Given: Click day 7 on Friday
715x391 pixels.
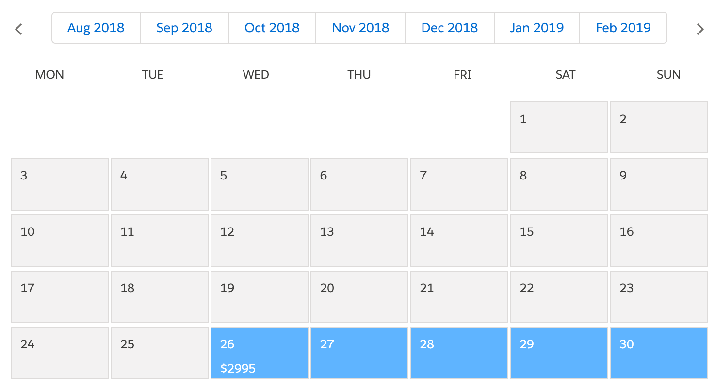Looking at the screenshot, I should (459, 184).
